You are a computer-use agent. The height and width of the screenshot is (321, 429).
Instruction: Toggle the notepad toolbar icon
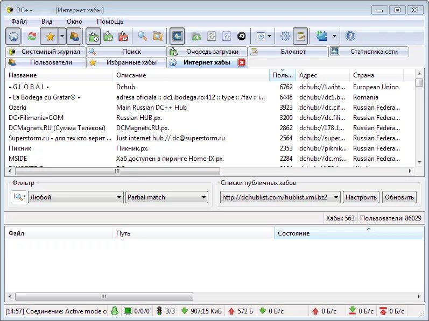300,36
